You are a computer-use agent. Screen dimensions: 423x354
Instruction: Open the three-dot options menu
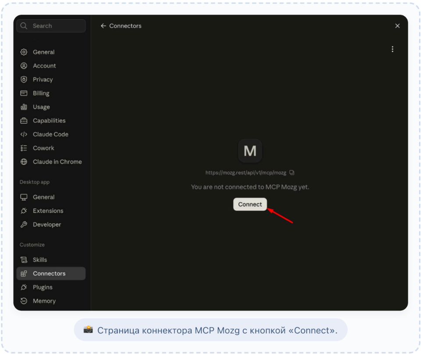pos(392,49)
